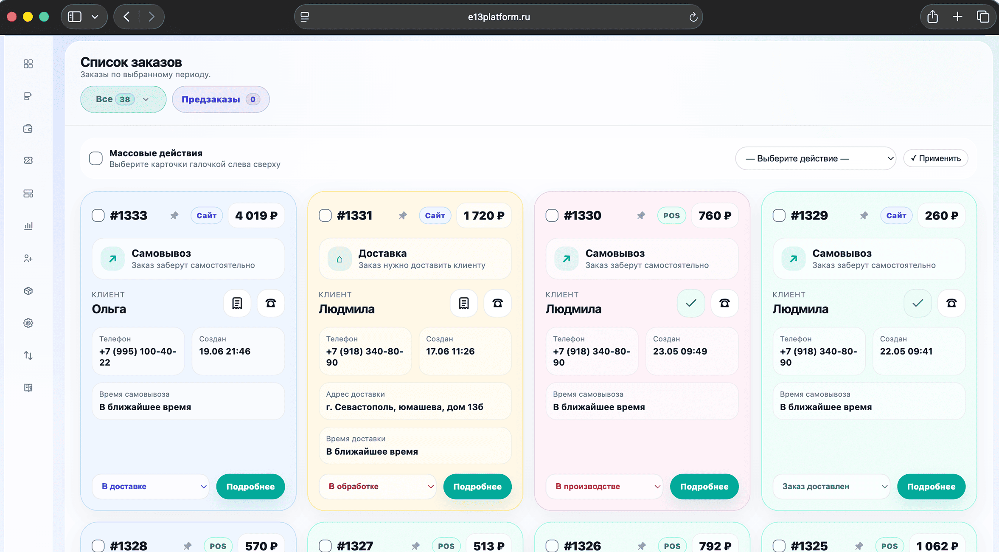This screenshot has width=999, height=552.
Task: Open the import/export arrows sidebar icon
Action: [x=28, y=355]
